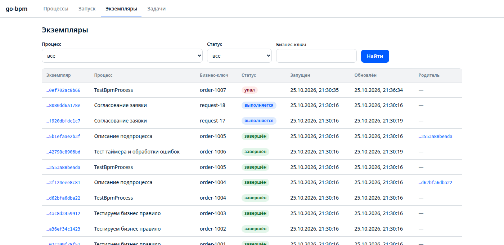View instance …5b1efaae2b3f
This screenshot has width=504, height=245.
tap(63, 137)
